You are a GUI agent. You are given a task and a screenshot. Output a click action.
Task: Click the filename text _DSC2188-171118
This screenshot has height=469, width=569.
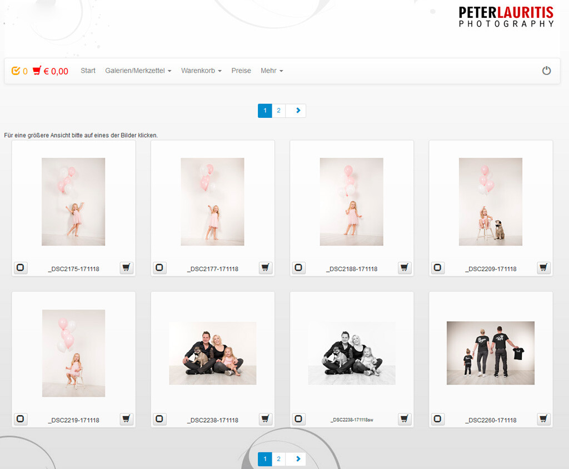[352, 269]
